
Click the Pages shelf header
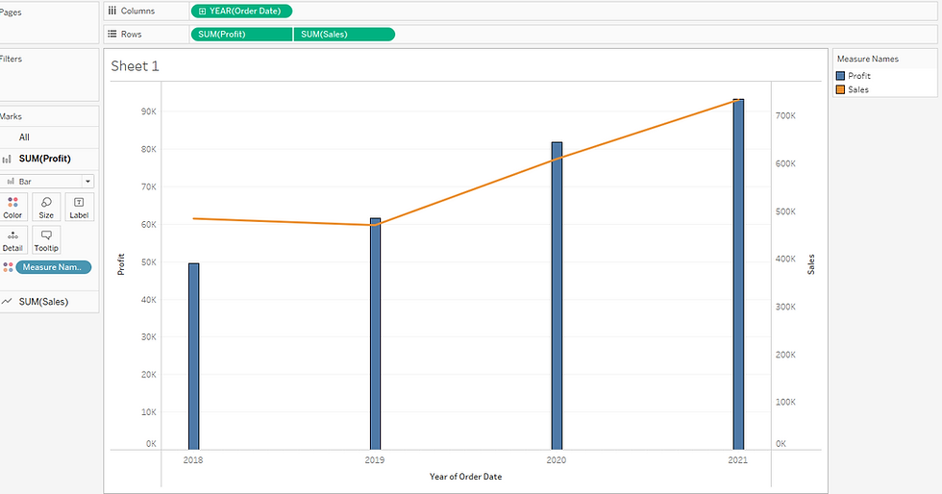11,12
